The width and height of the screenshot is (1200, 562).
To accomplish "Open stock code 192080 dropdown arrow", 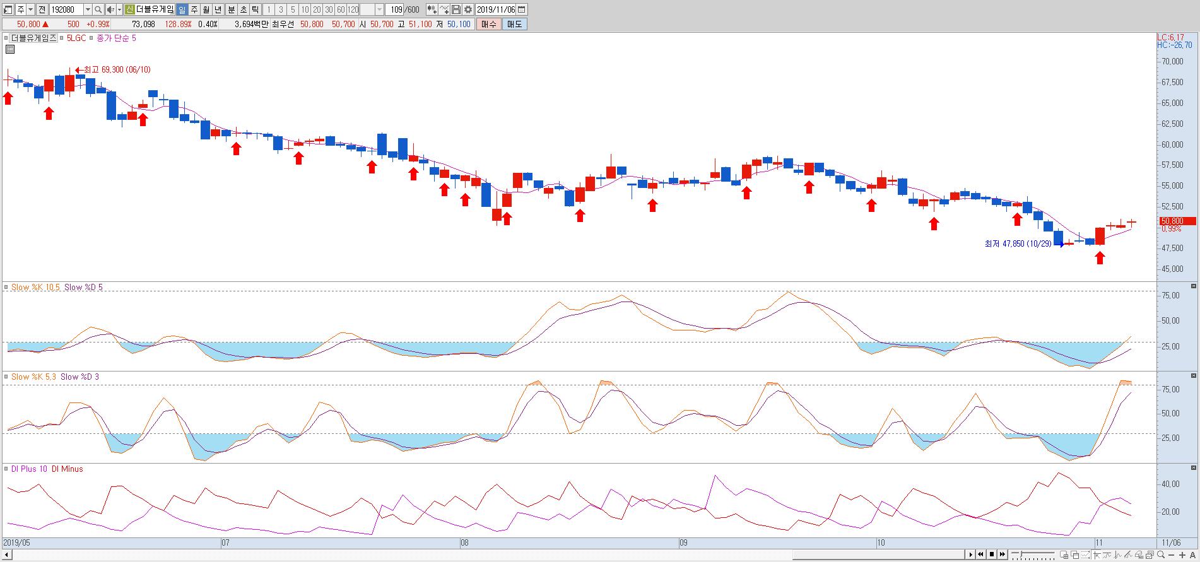I will (88, 9).
